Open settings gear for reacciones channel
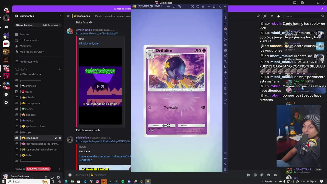 (60, 138)
